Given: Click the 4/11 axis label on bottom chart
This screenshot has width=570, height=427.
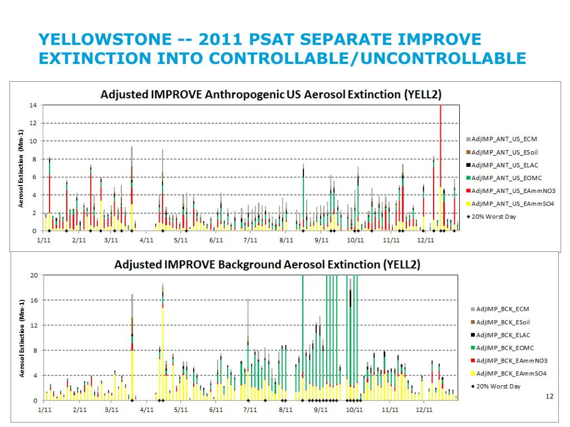Looking at the screenshot, I should pos(147,410).
